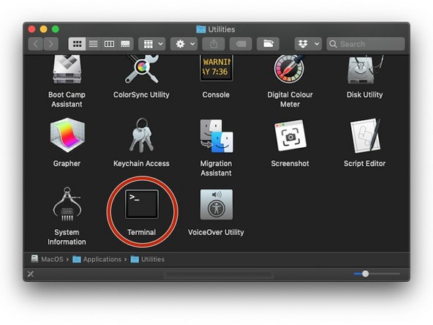Click Utilities in the path bar
433x325 pixels.
point(148,259)
